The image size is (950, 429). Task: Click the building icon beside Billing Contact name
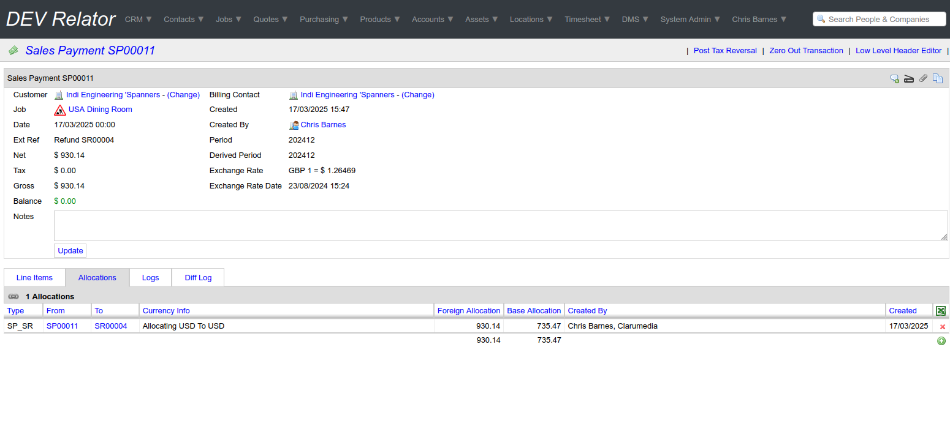[294, 95]
